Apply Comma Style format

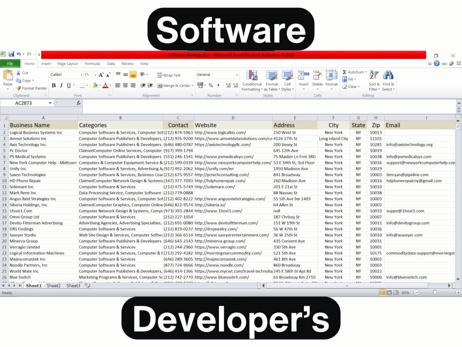tap(219, 85)
